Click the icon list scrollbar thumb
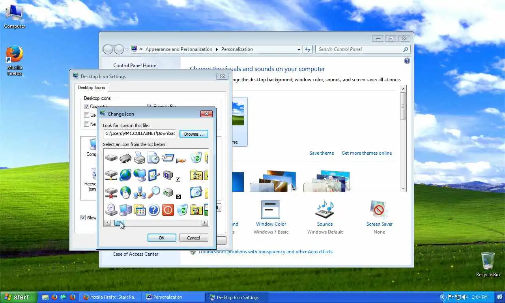This screenshot has height=303, width=505. pyautogui.click(x=119, y=223)
